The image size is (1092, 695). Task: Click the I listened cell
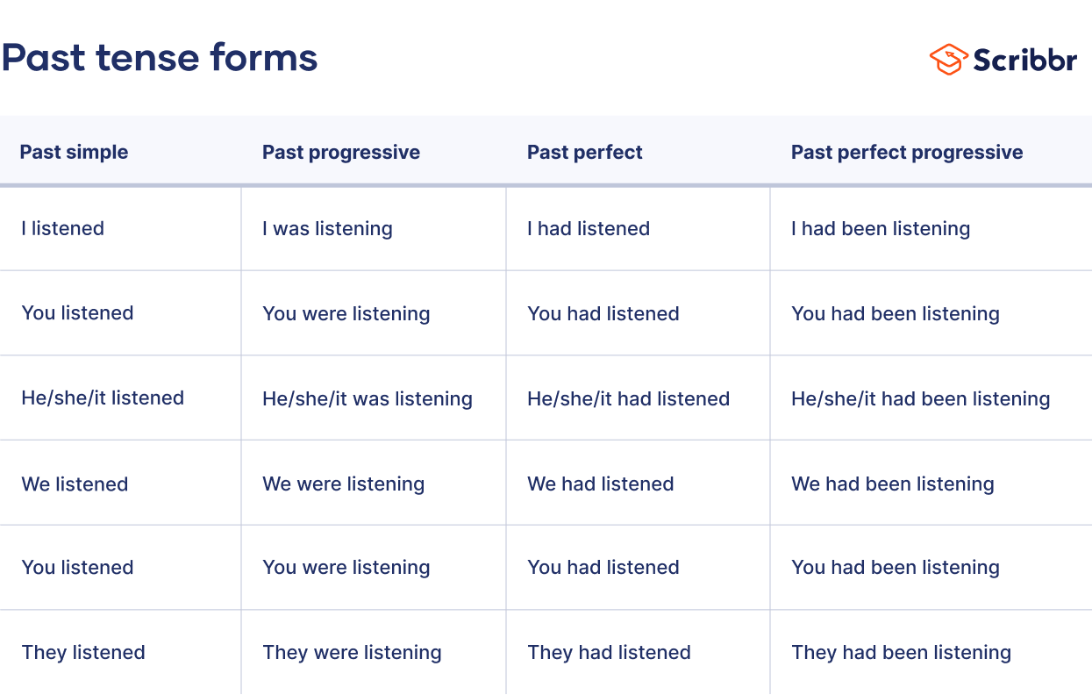(62, 228)
